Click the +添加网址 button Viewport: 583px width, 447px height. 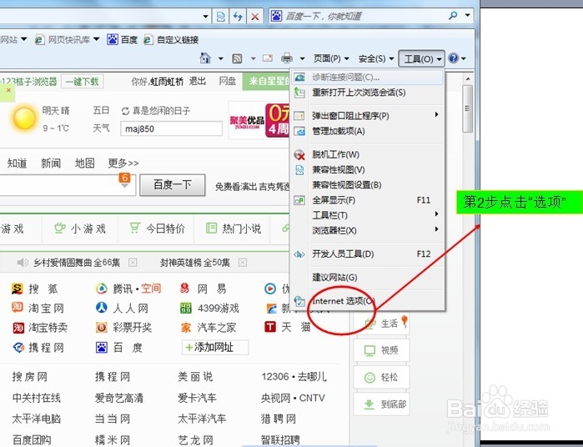[x=215, y=347]
